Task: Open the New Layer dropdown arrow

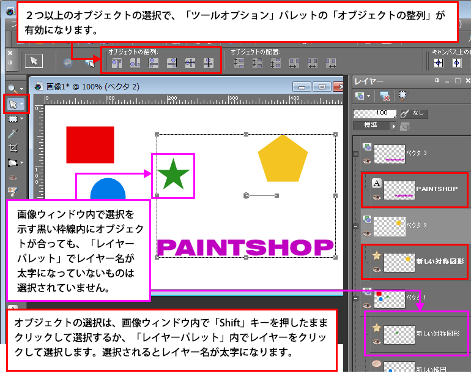Action: click(369, 96)
